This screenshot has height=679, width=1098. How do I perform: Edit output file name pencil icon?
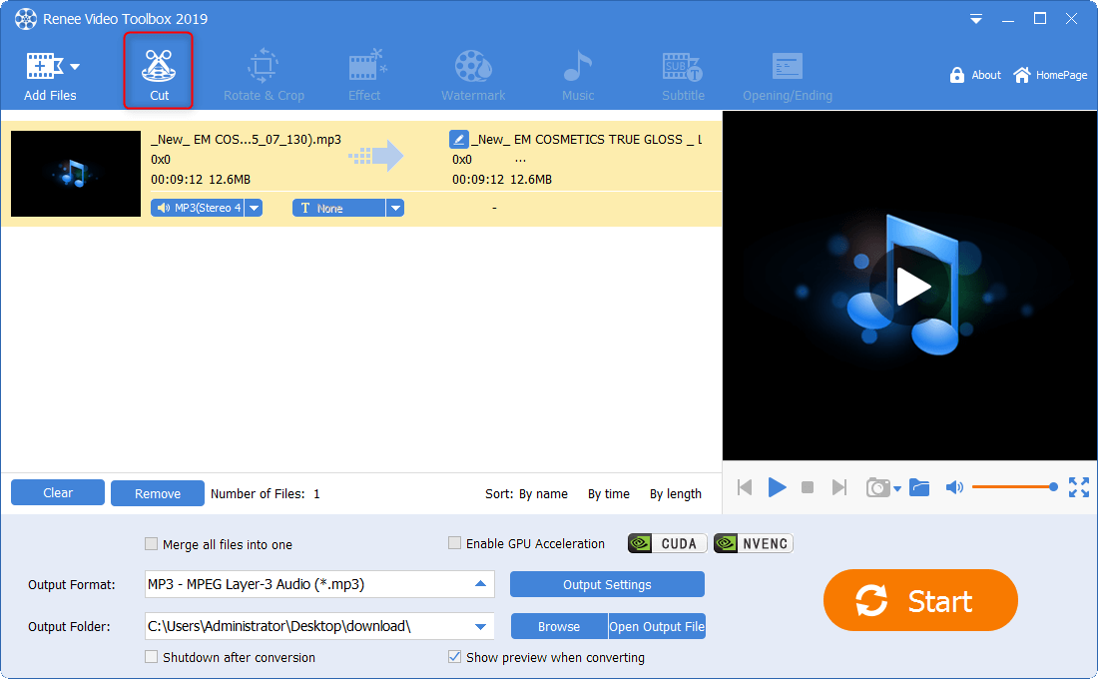pos(458,140)
